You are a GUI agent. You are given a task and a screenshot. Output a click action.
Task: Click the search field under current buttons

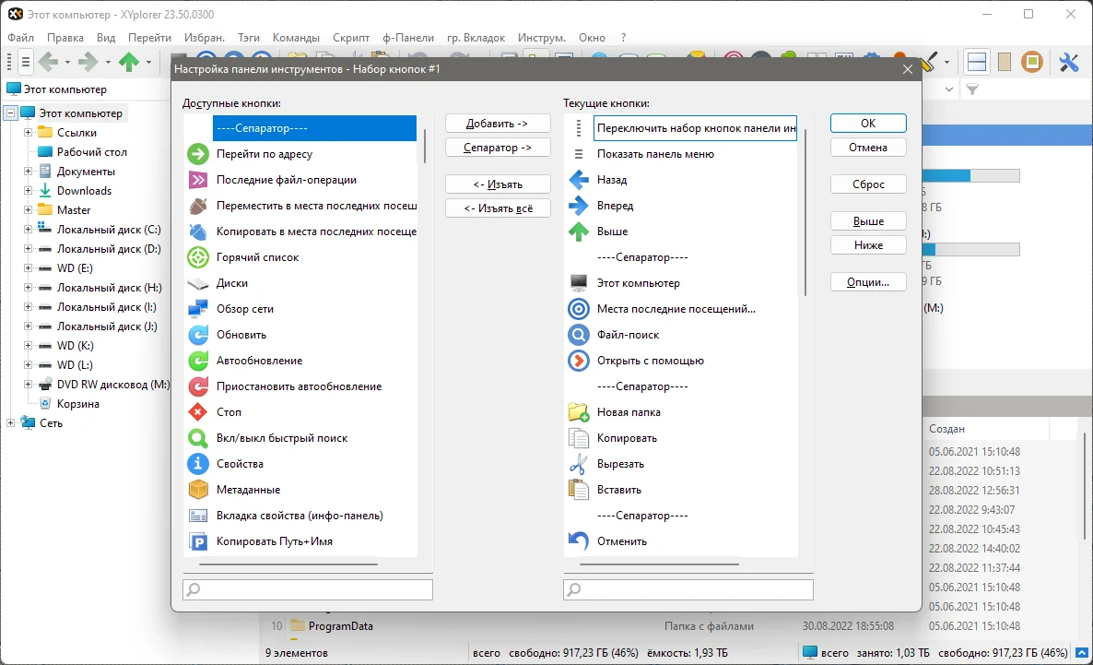pyautogui.click(x=688, y=589)
